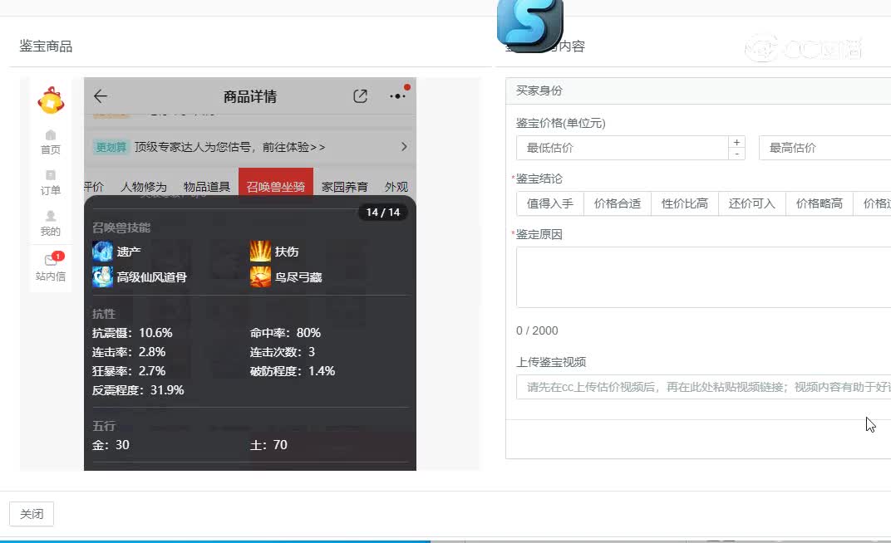This screenshot has width=891, height=543.
Task: Increase 最低估价 with plus stepper
Action: (x=736, y=142)
